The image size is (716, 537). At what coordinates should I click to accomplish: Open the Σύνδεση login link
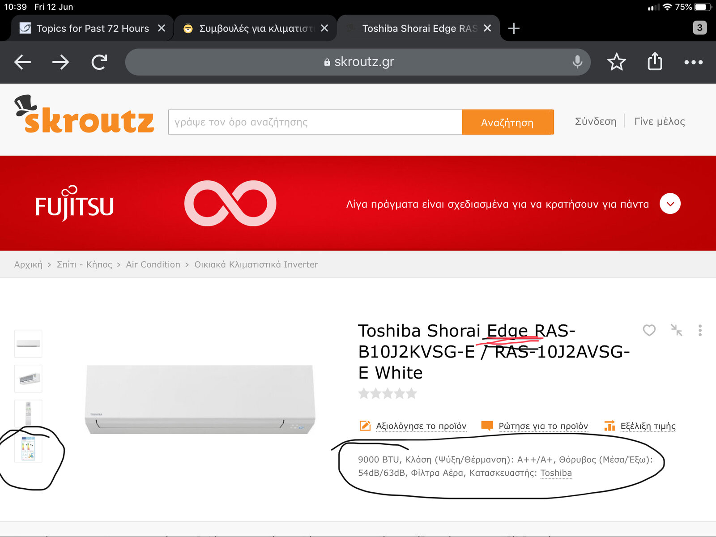tap(595, 121)
